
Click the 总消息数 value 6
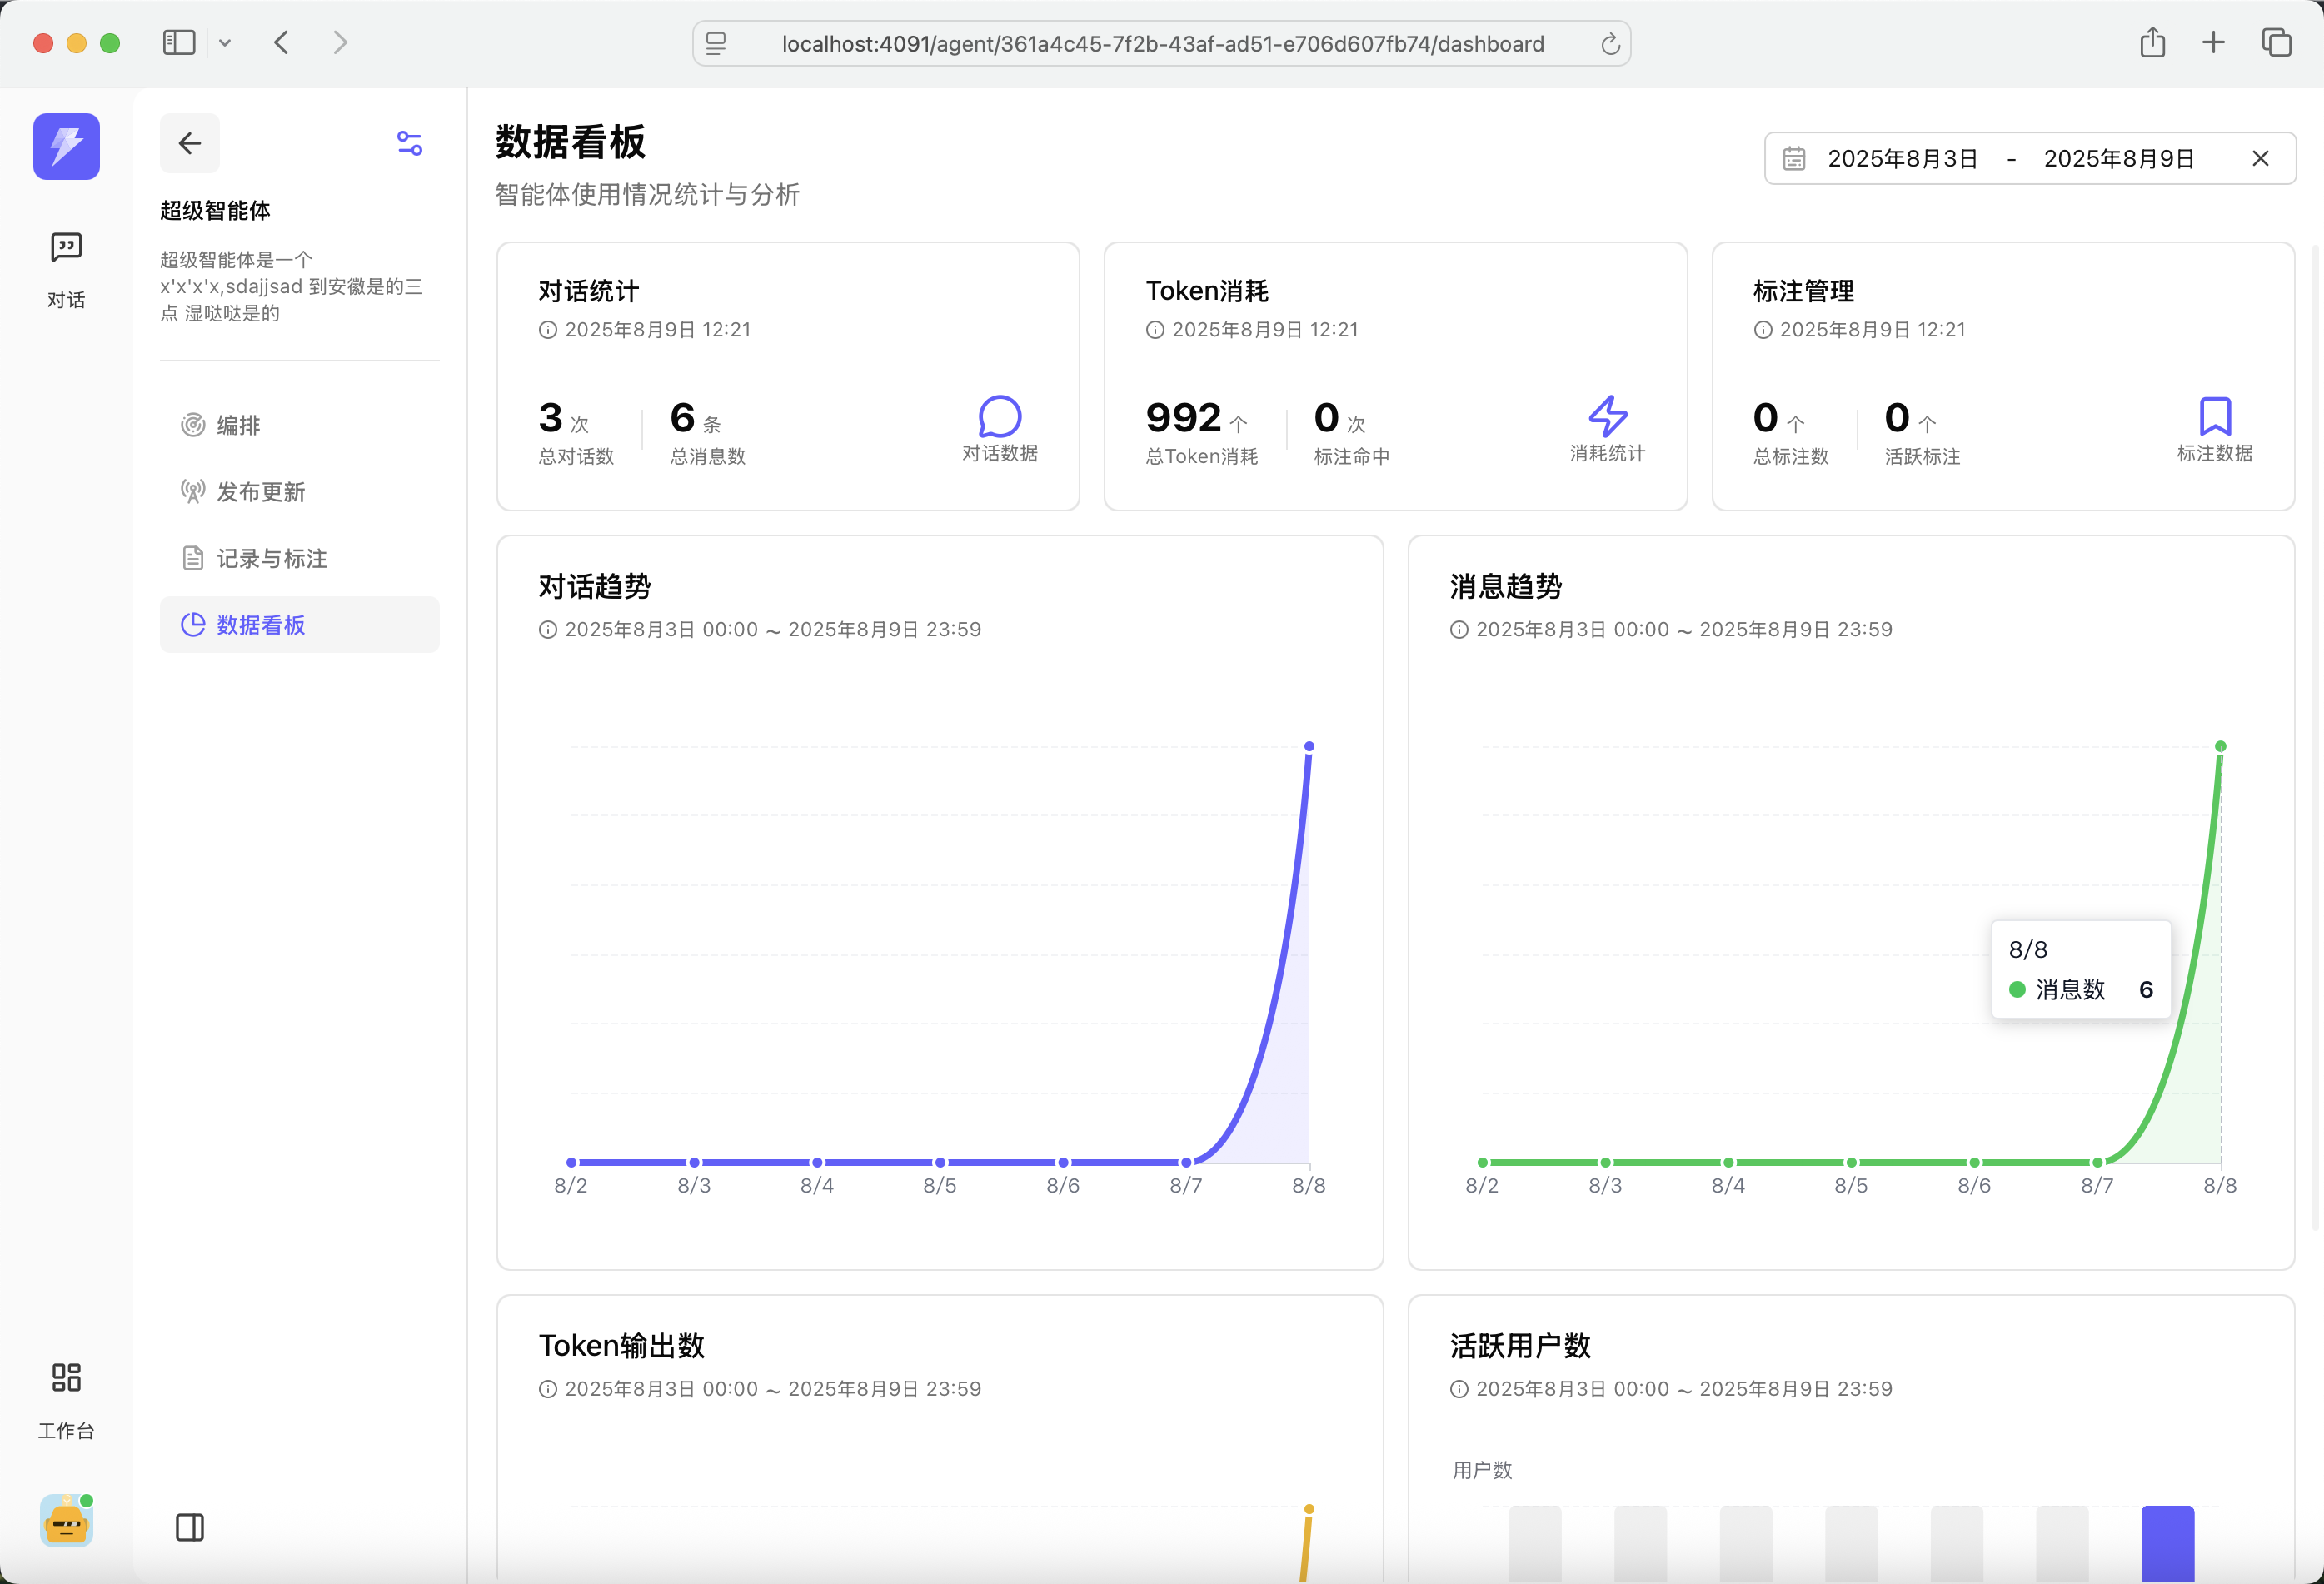pos(682,417)
